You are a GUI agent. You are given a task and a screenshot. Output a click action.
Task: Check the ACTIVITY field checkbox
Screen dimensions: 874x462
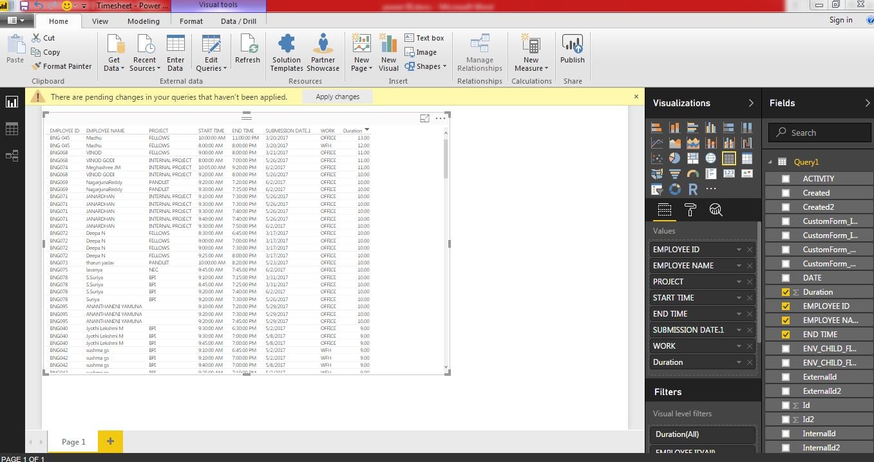pos(786,178)
